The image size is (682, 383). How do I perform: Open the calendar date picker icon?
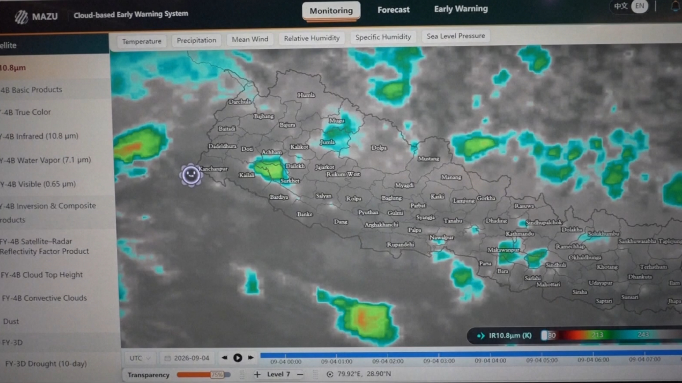[x=167, y=358]
